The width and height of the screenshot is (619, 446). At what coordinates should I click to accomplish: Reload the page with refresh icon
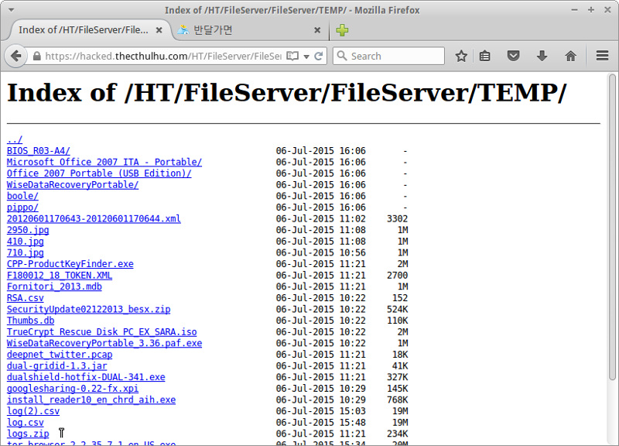319,56
